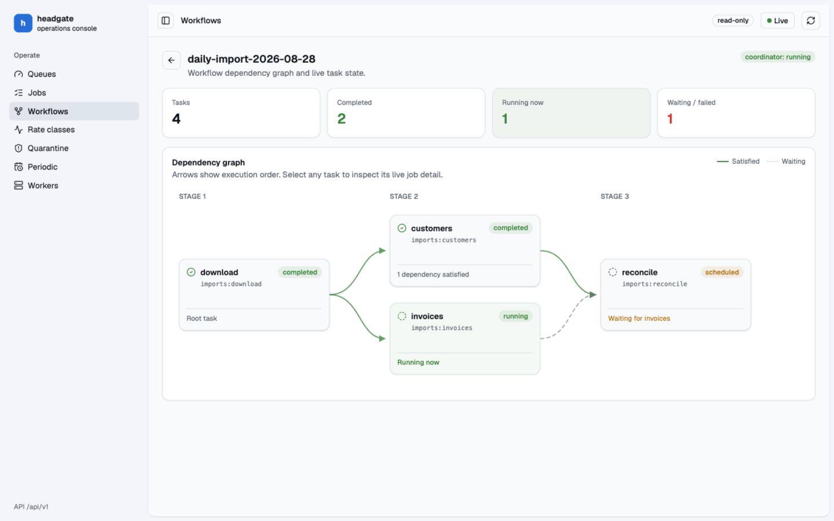The width and height of the screenshot is (834, 521).
Task: Click the reconcile pending circle icon
Action: point(613,272)
